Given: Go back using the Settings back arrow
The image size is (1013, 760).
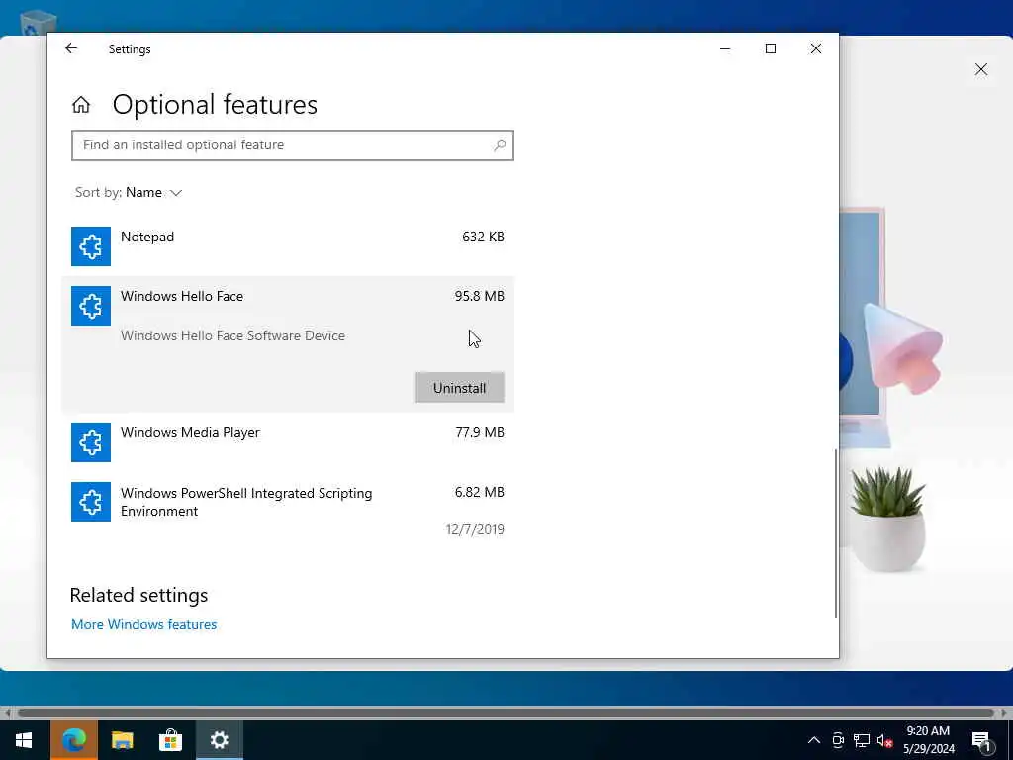Looking at the screenshot, I should [71, 48].
